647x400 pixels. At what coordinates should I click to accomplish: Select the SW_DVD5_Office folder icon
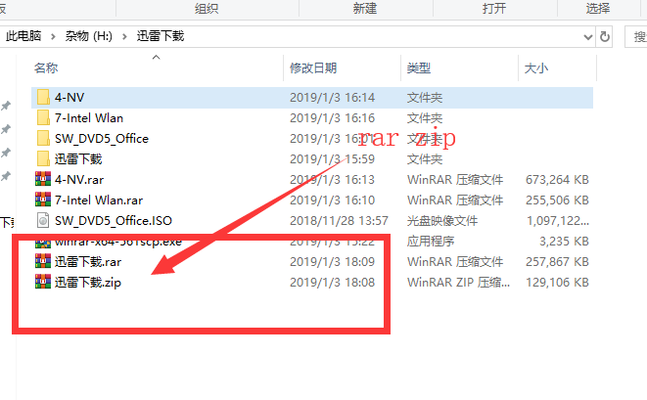pos(43,138)
